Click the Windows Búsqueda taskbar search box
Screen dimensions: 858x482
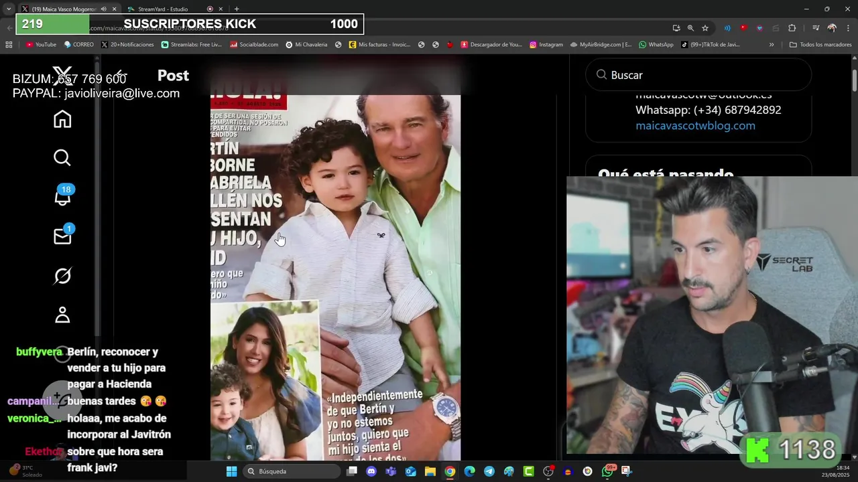(x=291, y=471)
